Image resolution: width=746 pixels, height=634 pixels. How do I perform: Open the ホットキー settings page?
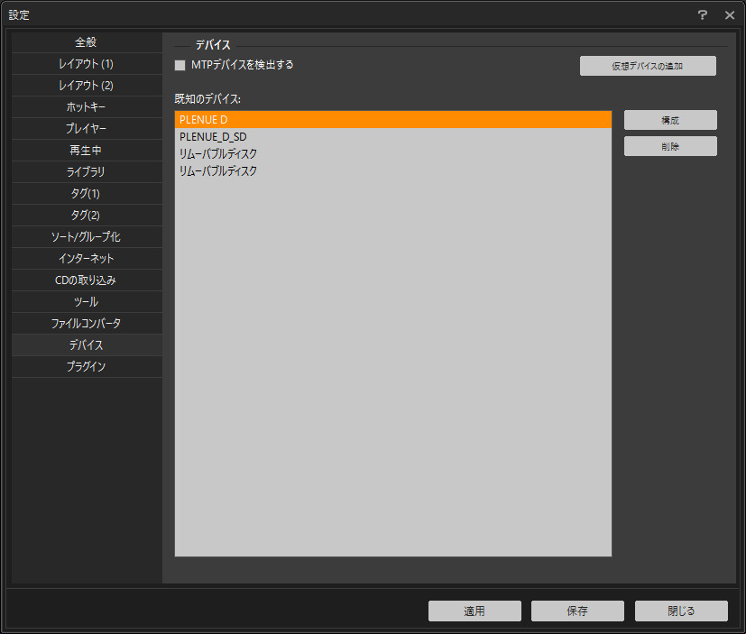tap(87, 107)
